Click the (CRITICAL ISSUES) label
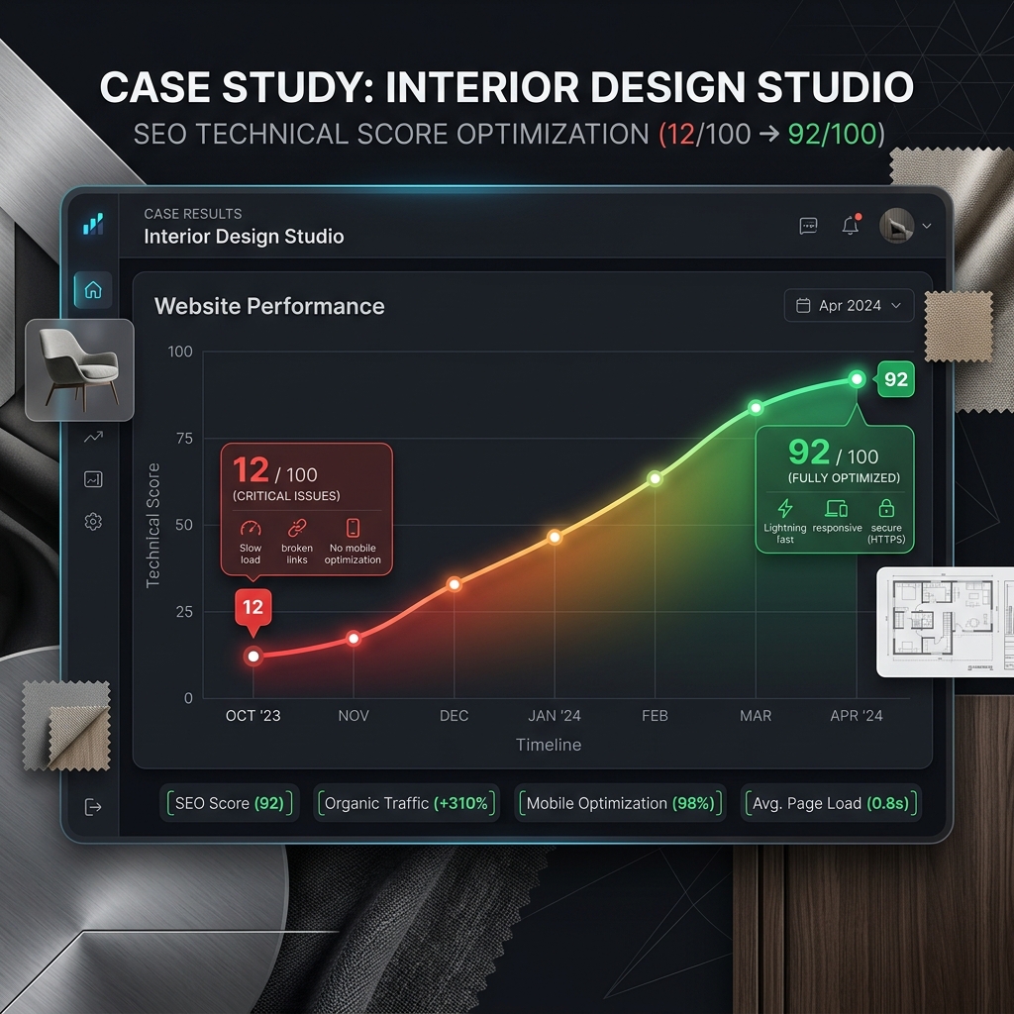The height and width of the screenshot is (1014, 1014). (x=286, y=496)
